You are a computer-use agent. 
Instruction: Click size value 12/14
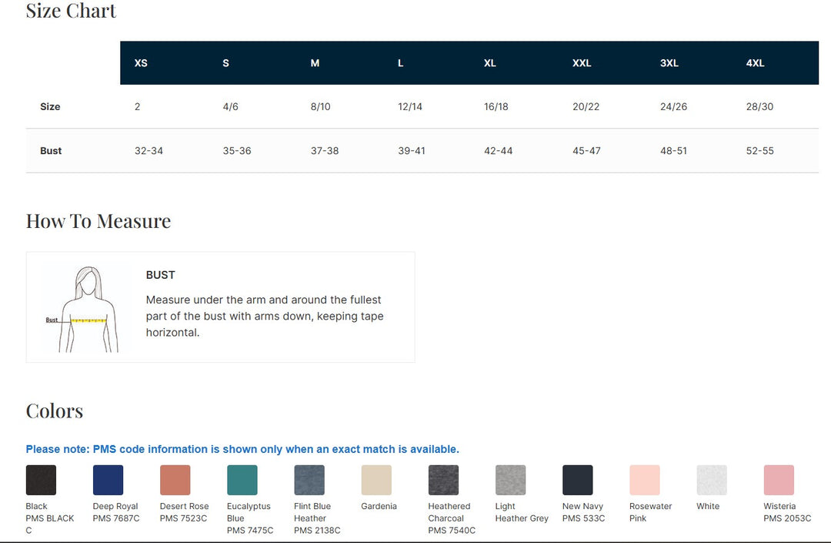tap(410, 106)
